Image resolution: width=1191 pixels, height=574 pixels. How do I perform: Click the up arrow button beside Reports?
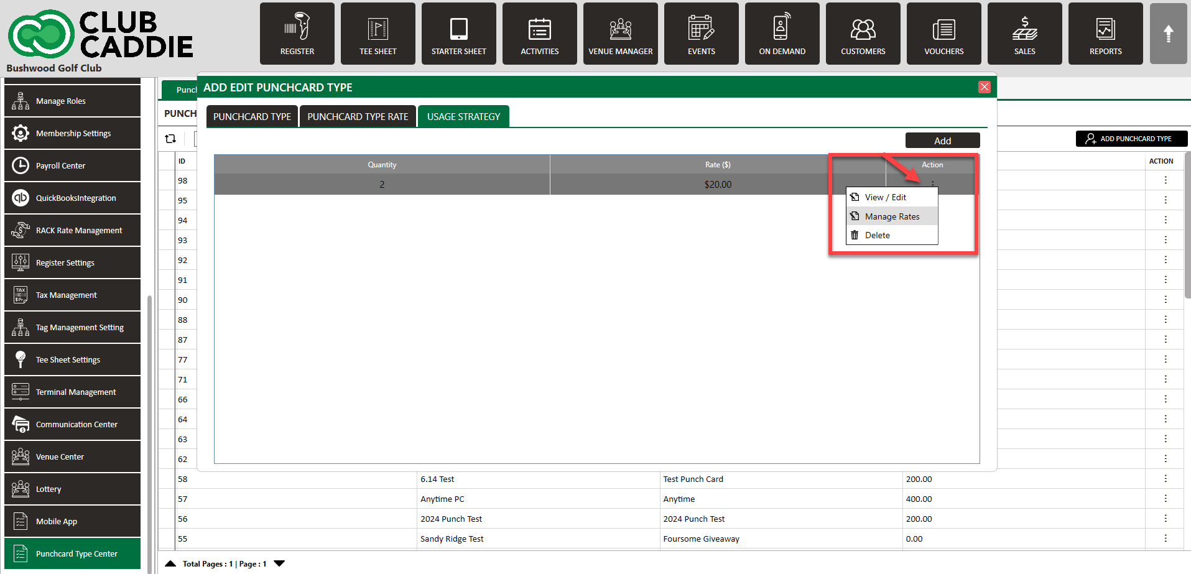tap(1168, 34)
